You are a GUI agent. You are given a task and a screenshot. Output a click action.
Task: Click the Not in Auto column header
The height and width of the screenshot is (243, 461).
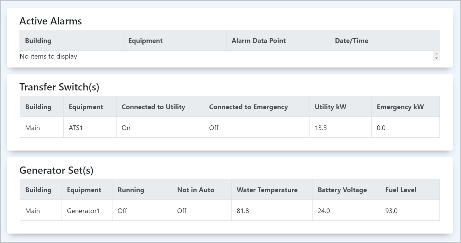pos(195,190)
